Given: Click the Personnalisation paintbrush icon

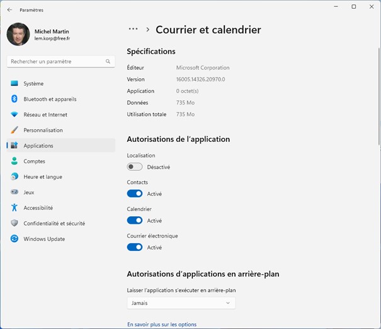Looking at the screenshot, I should 14,130.
